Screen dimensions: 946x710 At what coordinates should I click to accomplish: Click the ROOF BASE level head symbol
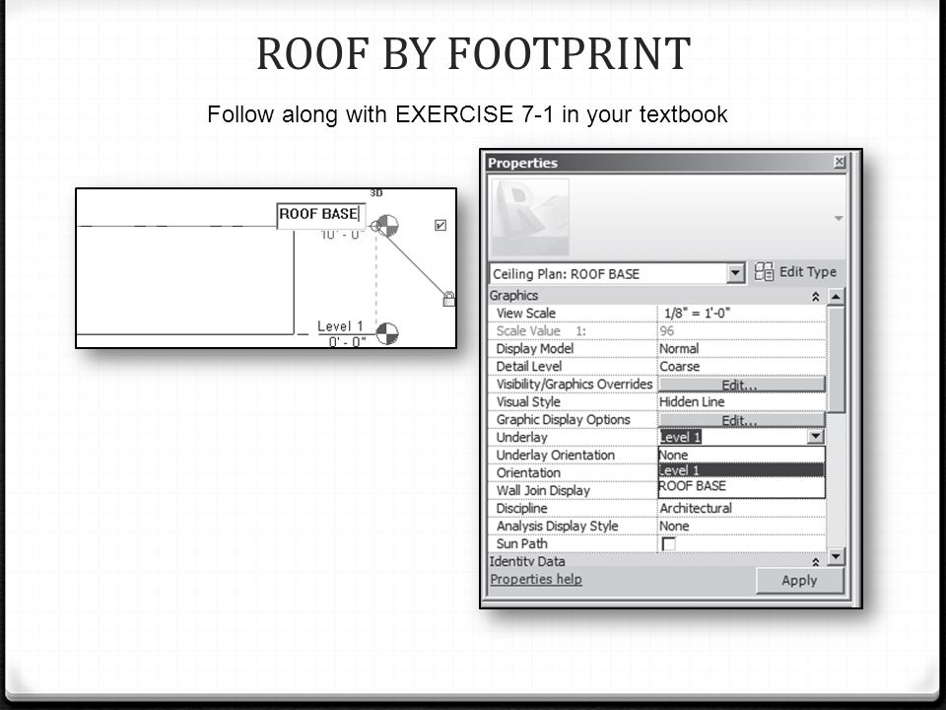[386, 225]
